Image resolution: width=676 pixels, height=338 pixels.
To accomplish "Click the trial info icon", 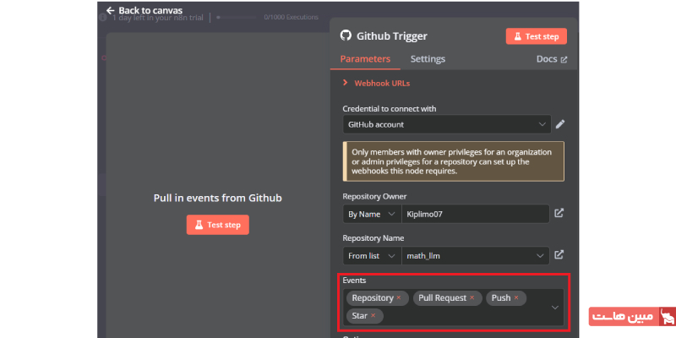I will [x=102, y=18].
